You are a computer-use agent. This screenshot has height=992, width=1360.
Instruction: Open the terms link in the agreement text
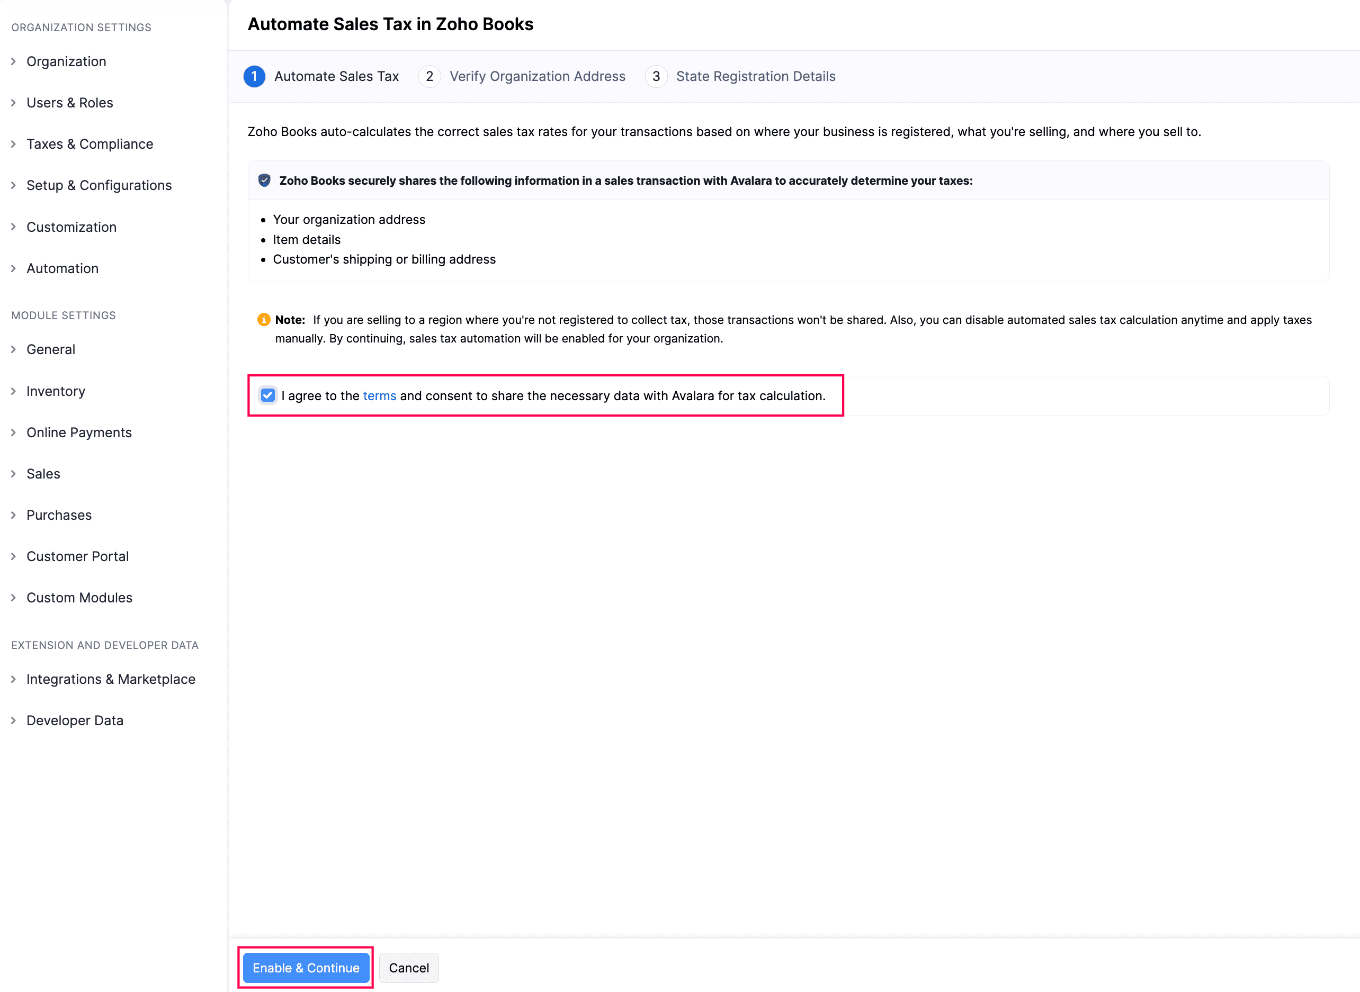(x=379, y=395)
